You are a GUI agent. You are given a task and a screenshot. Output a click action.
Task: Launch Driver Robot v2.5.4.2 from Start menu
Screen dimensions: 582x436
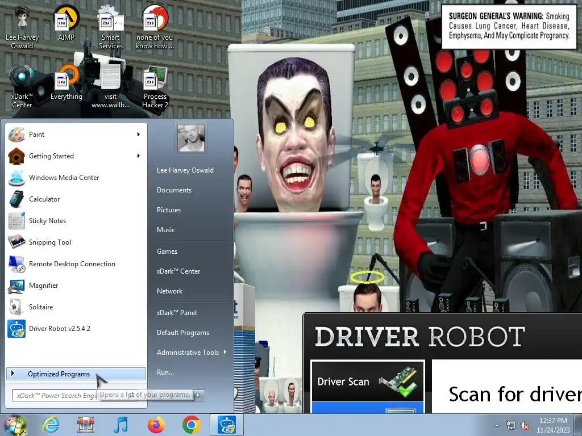pos(76,329)
